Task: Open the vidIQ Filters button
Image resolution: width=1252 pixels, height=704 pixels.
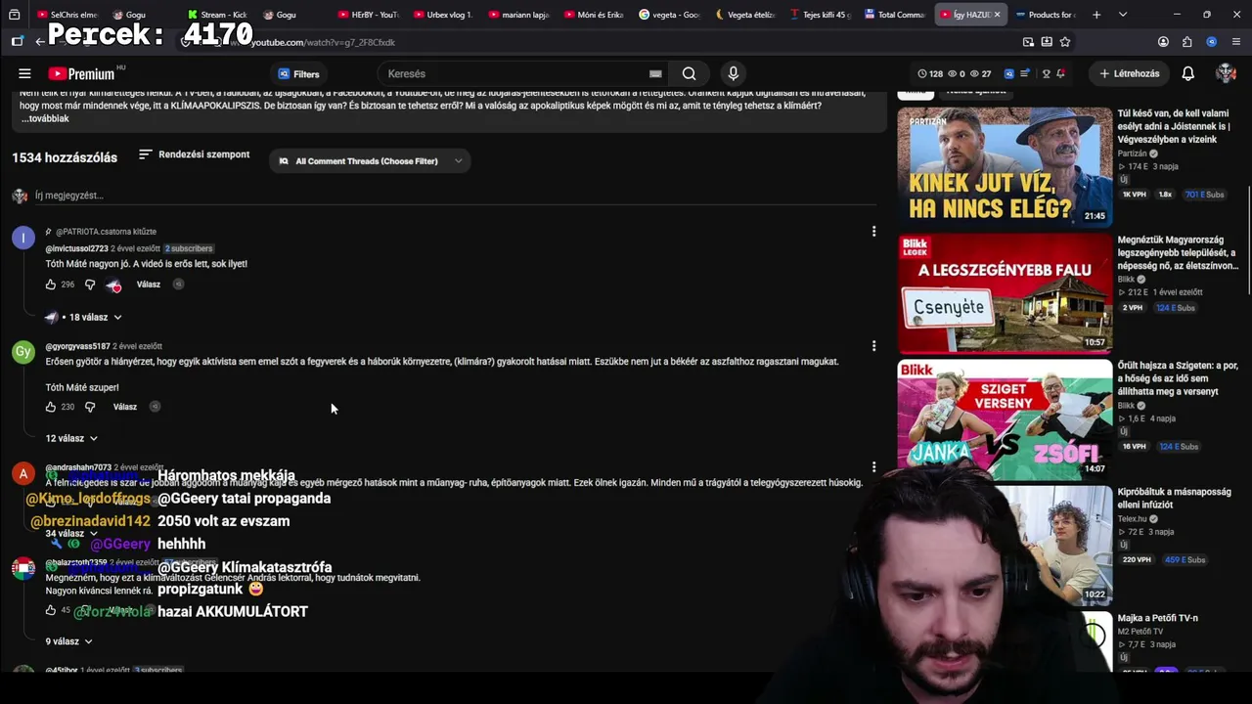Action: (x=298, y=73)
